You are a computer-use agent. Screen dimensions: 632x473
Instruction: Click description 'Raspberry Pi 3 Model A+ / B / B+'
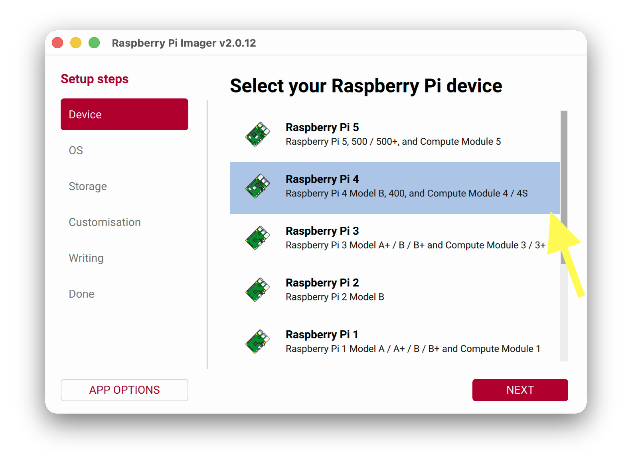click(x=355, y=245)
